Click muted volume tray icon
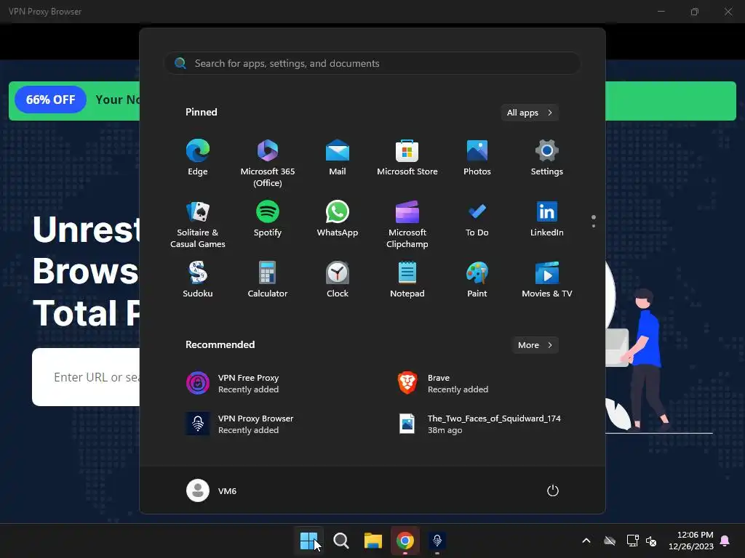Viewport: 745px width, 558px height. pyautogui.click(x=651, y=541)
